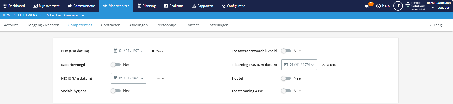Enable the Kassaverantwoordelijkheid switch
Image resolution: width=453 pixels, height=104 pixels.
[x=286, y=51]
